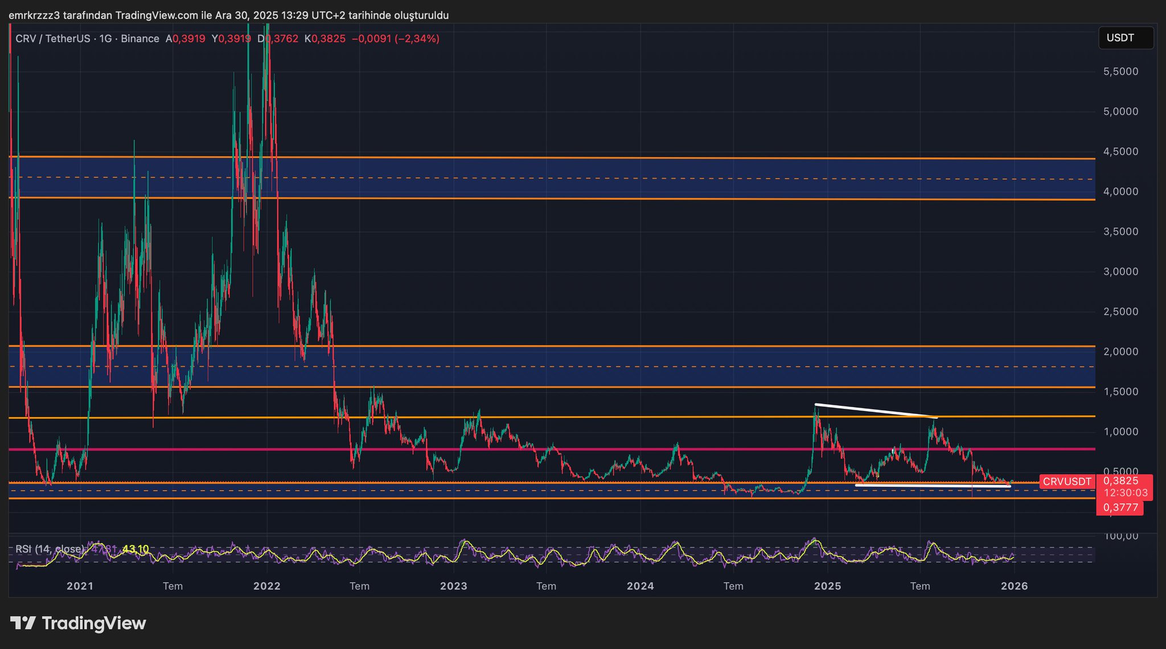Viewport: 1166px width, 649px height.
Task: Open the RSI (14, close) indicator legend
Action: [50, 549]
